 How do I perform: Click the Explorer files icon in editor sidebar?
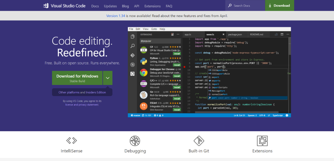click(x=133, y=37)
